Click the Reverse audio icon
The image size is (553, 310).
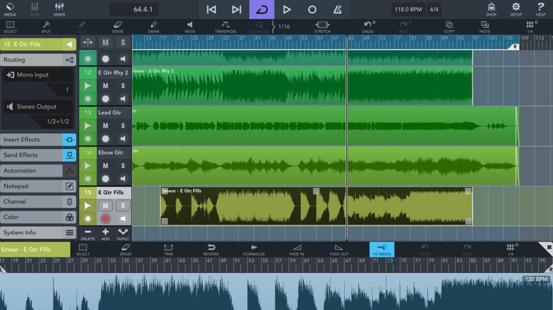click(x=211, y=249)
